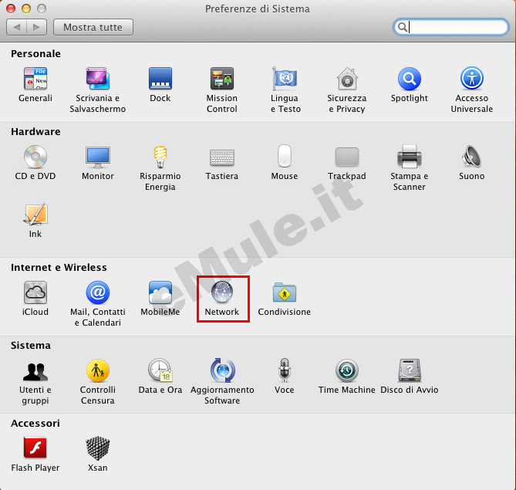Open Sicurezza e Privacy pane
The image size is (516, 490).
(347, 90)
